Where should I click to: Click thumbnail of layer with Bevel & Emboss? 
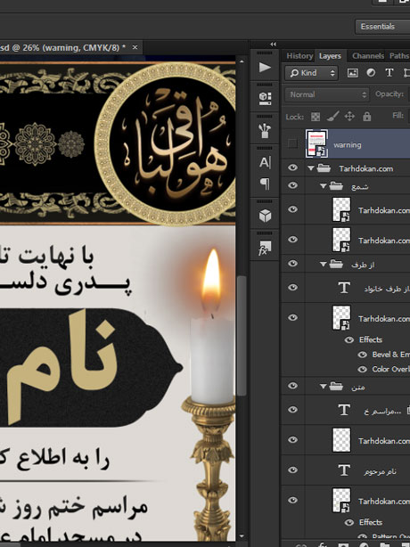tap(340, 318)
